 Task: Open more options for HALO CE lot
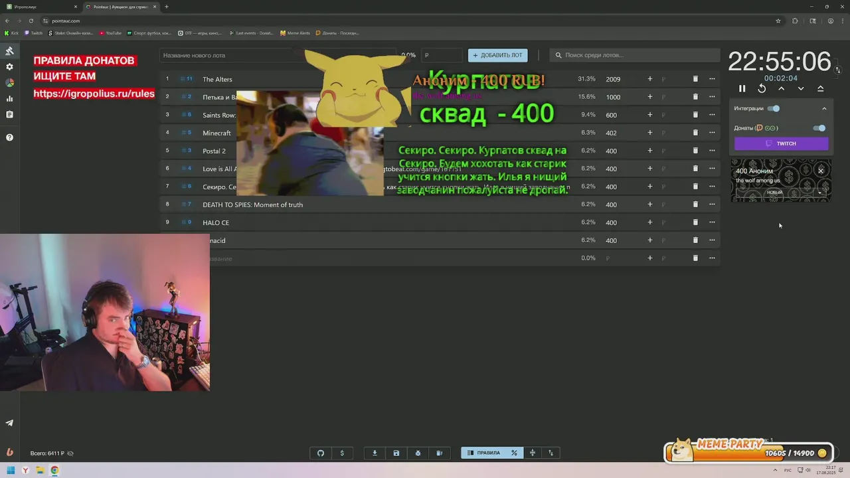tap(712, 222)
